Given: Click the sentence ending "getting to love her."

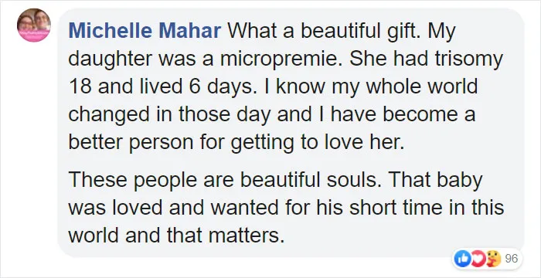Looking at the screenshot, I should tap(236, 142).
